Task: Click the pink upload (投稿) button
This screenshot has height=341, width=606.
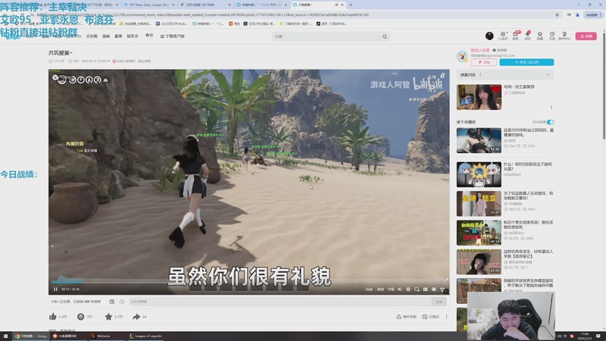Action: point(586,36)
